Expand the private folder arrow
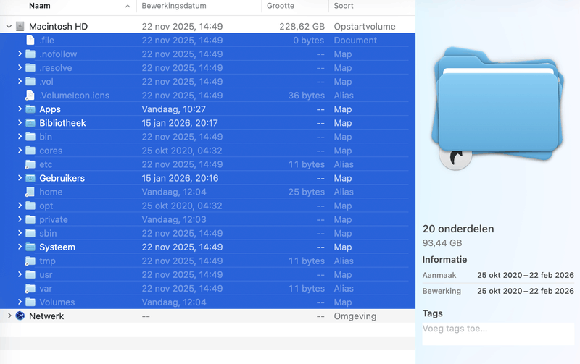This screenshot has width=580, height=364. 20,219
